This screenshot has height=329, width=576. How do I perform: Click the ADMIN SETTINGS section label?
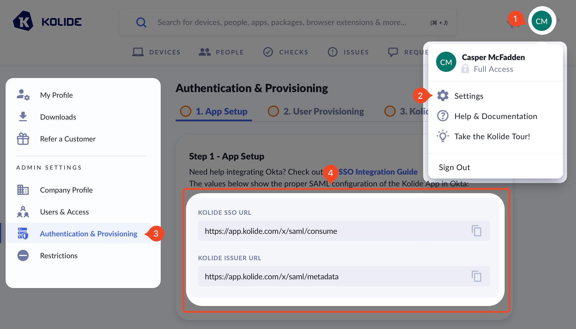pos(49,168)
